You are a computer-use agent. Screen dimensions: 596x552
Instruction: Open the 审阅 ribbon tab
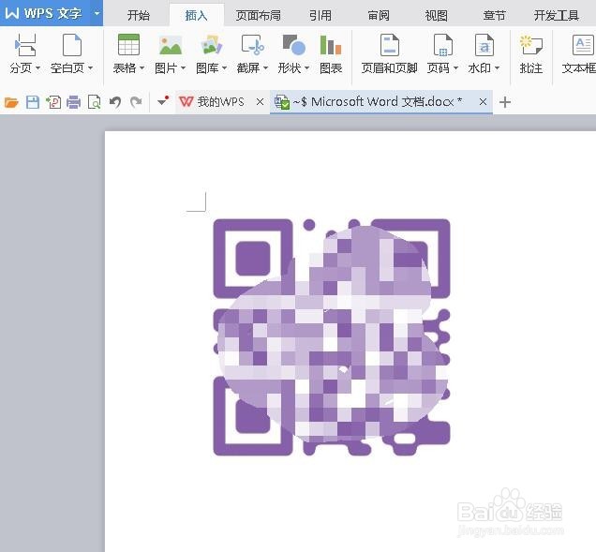point(379,15)
